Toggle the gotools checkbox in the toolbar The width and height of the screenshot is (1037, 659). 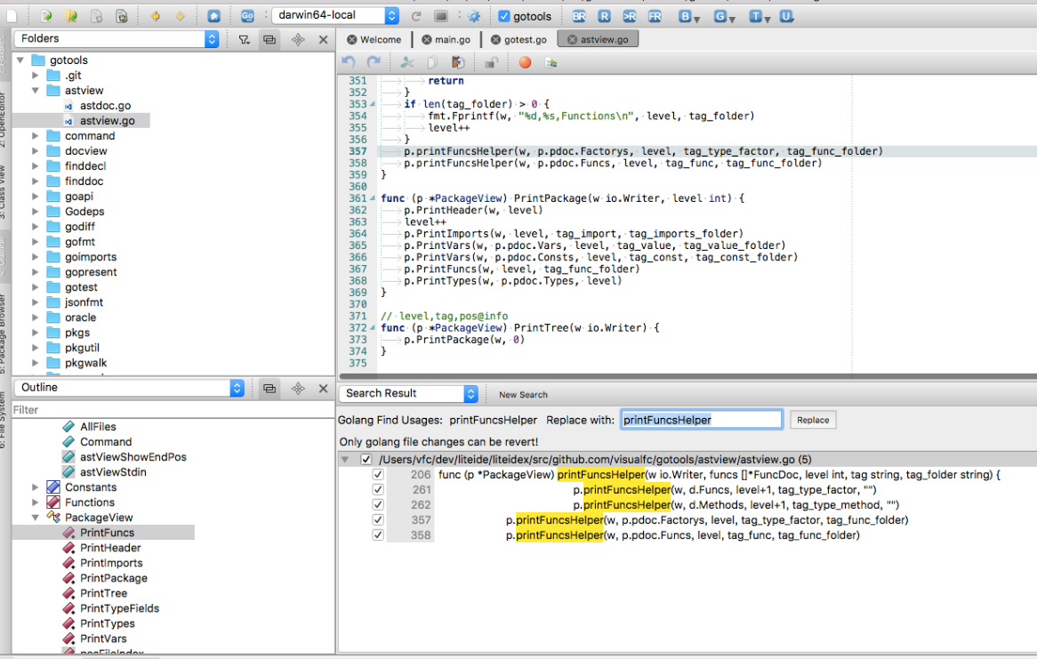(x=504, y=16)
